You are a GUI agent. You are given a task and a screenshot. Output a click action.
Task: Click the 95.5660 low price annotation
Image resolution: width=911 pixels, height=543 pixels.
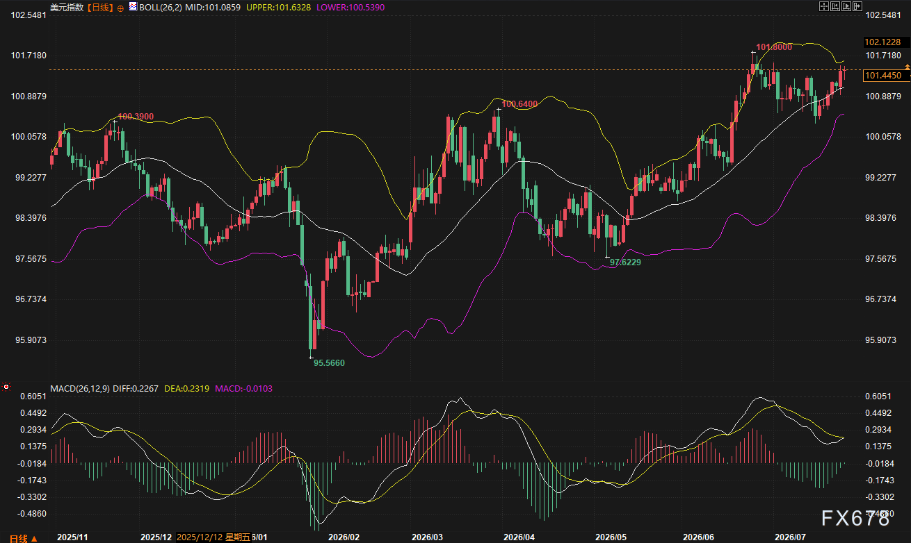point(329,362)
